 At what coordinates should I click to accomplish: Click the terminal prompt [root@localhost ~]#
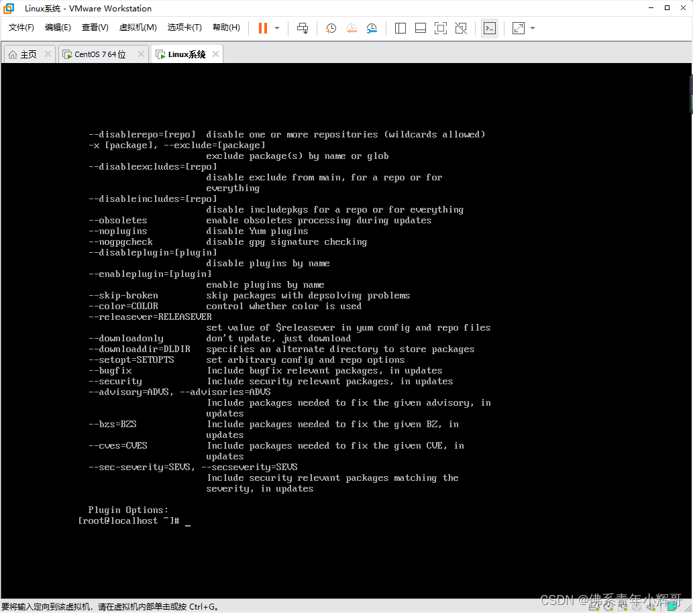pyautogui.click(x=129, y=520)
